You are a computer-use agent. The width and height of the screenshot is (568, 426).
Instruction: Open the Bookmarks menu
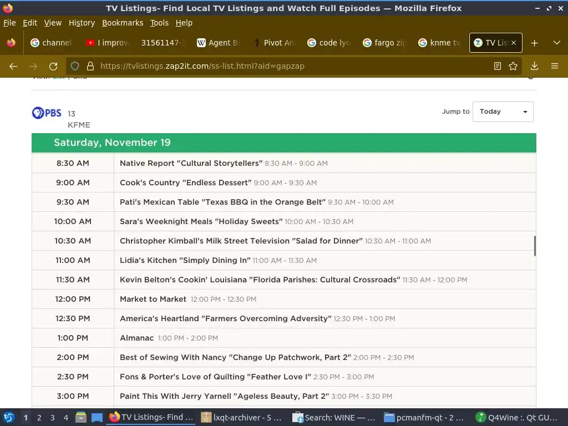click(123, 23)
